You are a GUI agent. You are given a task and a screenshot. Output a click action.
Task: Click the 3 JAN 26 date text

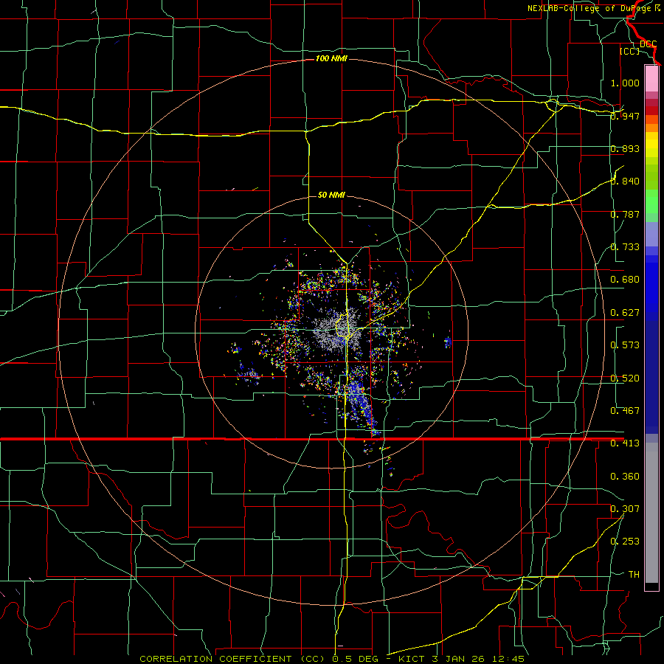click(460, 659)
